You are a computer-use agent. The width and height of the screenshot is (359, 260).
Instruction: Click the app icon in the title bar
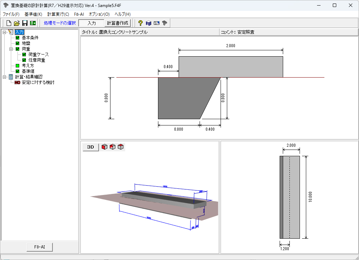coord(6,5)
